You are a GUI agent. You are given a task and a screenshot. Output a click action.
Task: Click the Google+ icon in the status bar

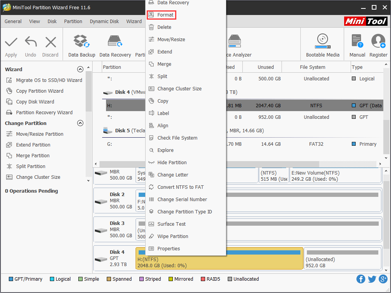coord(383,279)
